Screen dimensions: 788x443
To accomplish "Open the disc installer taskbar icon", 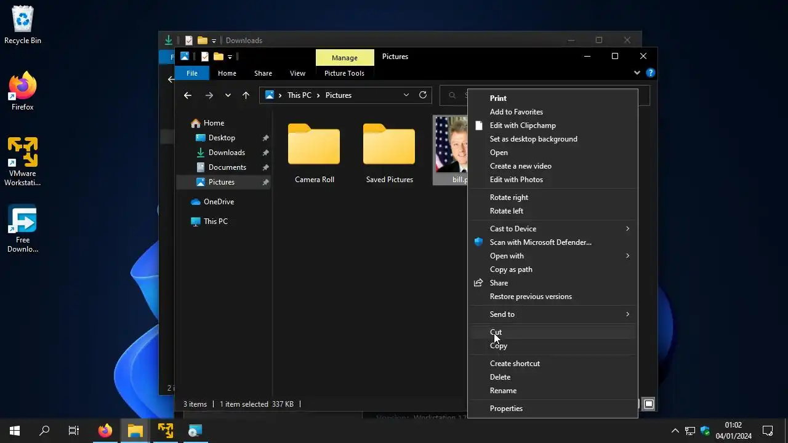I will 195,431.
